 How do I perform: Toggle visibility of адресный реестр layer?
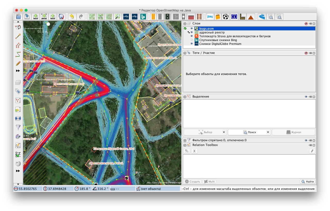(x=192, y=32)
